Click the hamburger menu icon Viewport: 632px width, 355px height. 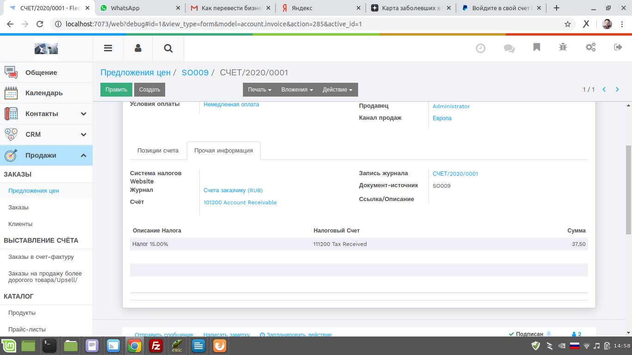108,48
